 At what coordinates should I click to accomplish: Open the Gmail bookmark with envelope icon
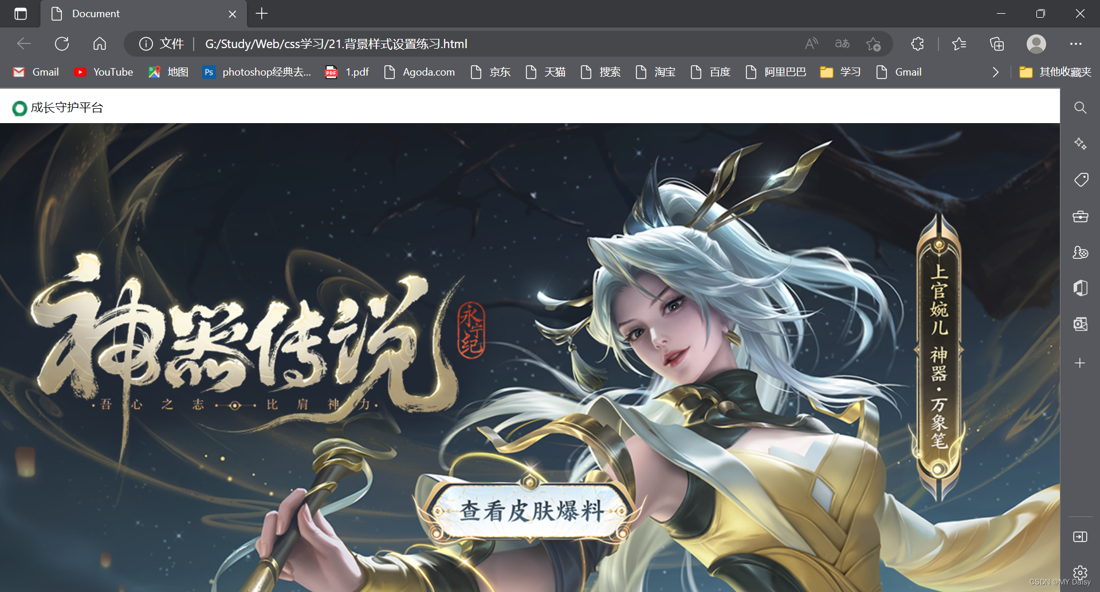coord(36,72)
